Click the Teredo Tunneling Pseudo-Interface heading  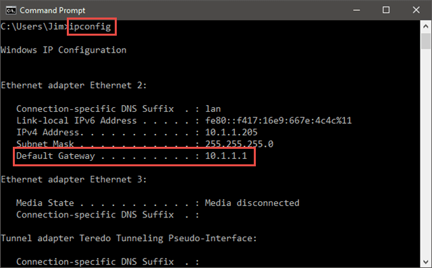(x=129, y=238)
